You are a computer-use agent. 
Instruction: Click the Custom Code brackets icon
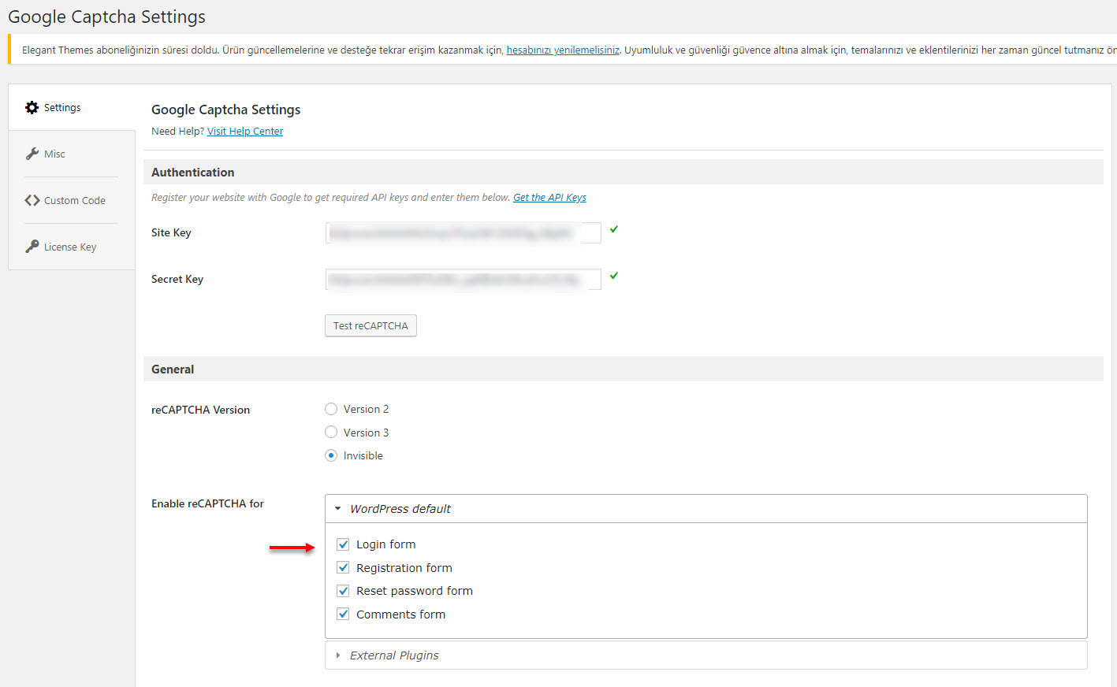pyautogui.click(x=32, y=200)
